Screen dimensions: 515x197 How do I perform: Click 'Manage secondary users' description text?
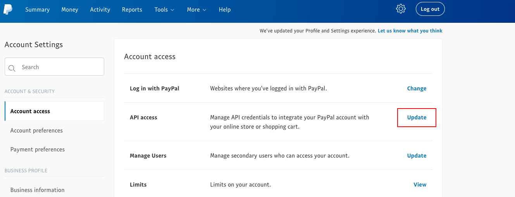coord(280,156)
